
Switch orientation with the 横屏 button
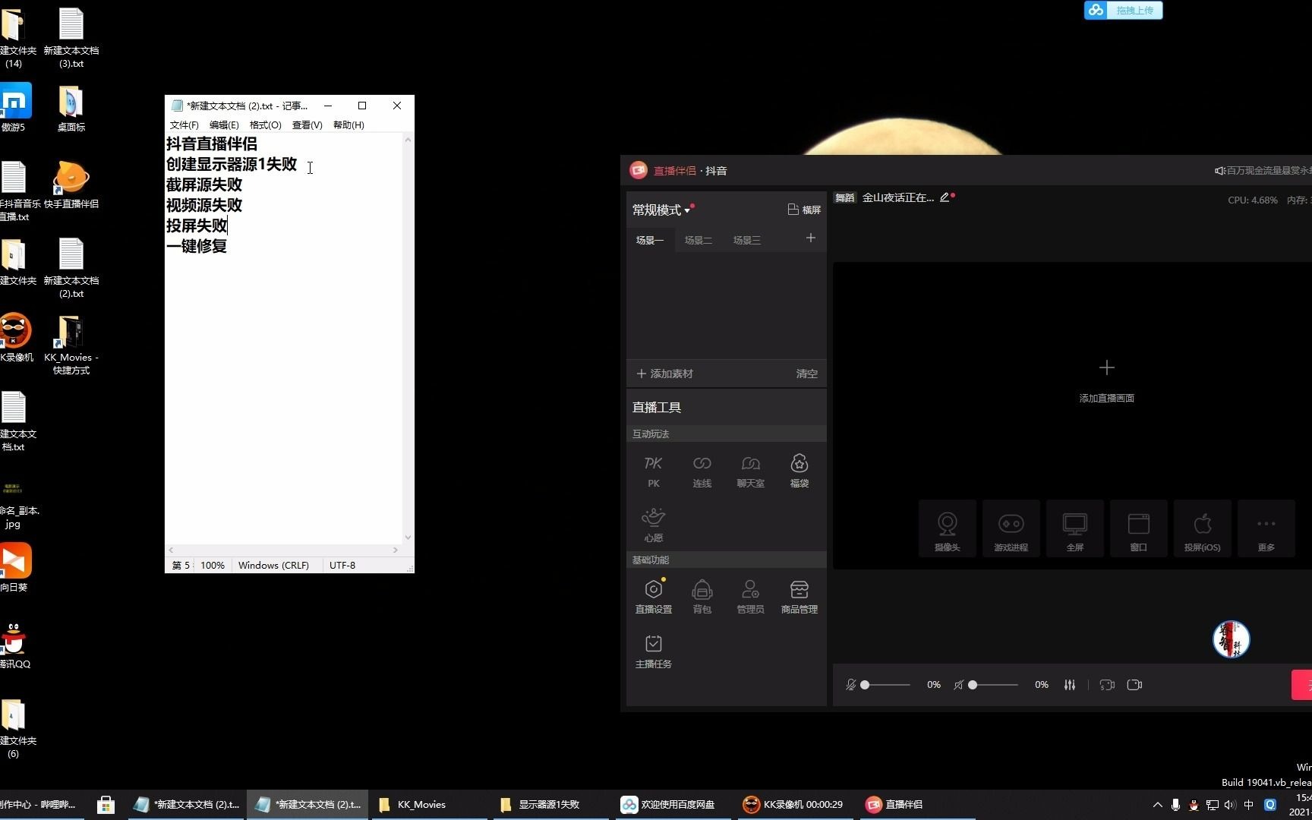pos(804,210)
